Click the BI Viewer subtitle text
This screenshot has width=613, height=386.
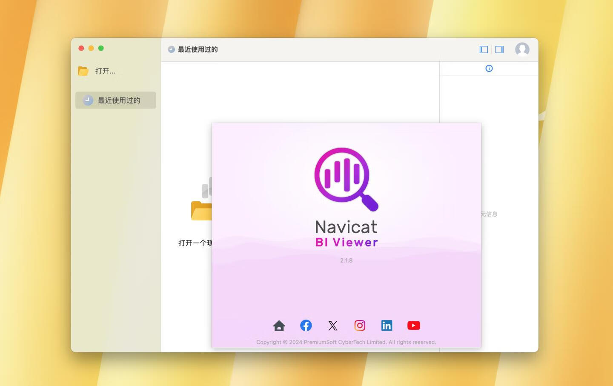pos(347,243)
